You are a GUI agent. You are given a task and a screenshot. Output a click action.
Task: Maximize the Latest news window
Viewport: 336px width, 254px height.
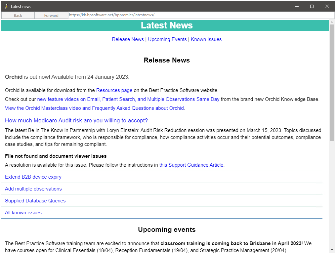(312, 6)
